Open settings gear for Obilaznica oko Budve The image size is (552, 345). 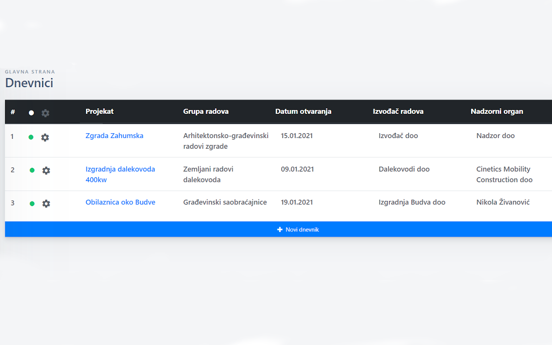46,204
